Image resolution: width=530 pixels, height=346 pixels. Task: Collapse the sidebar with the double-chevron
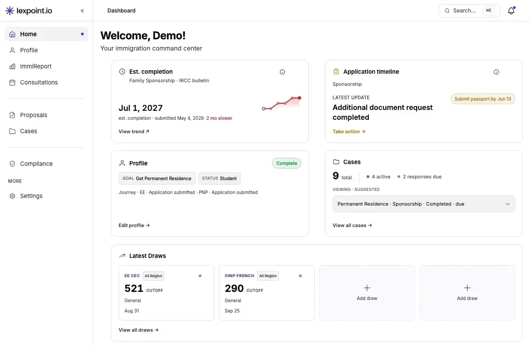point(82,11)
